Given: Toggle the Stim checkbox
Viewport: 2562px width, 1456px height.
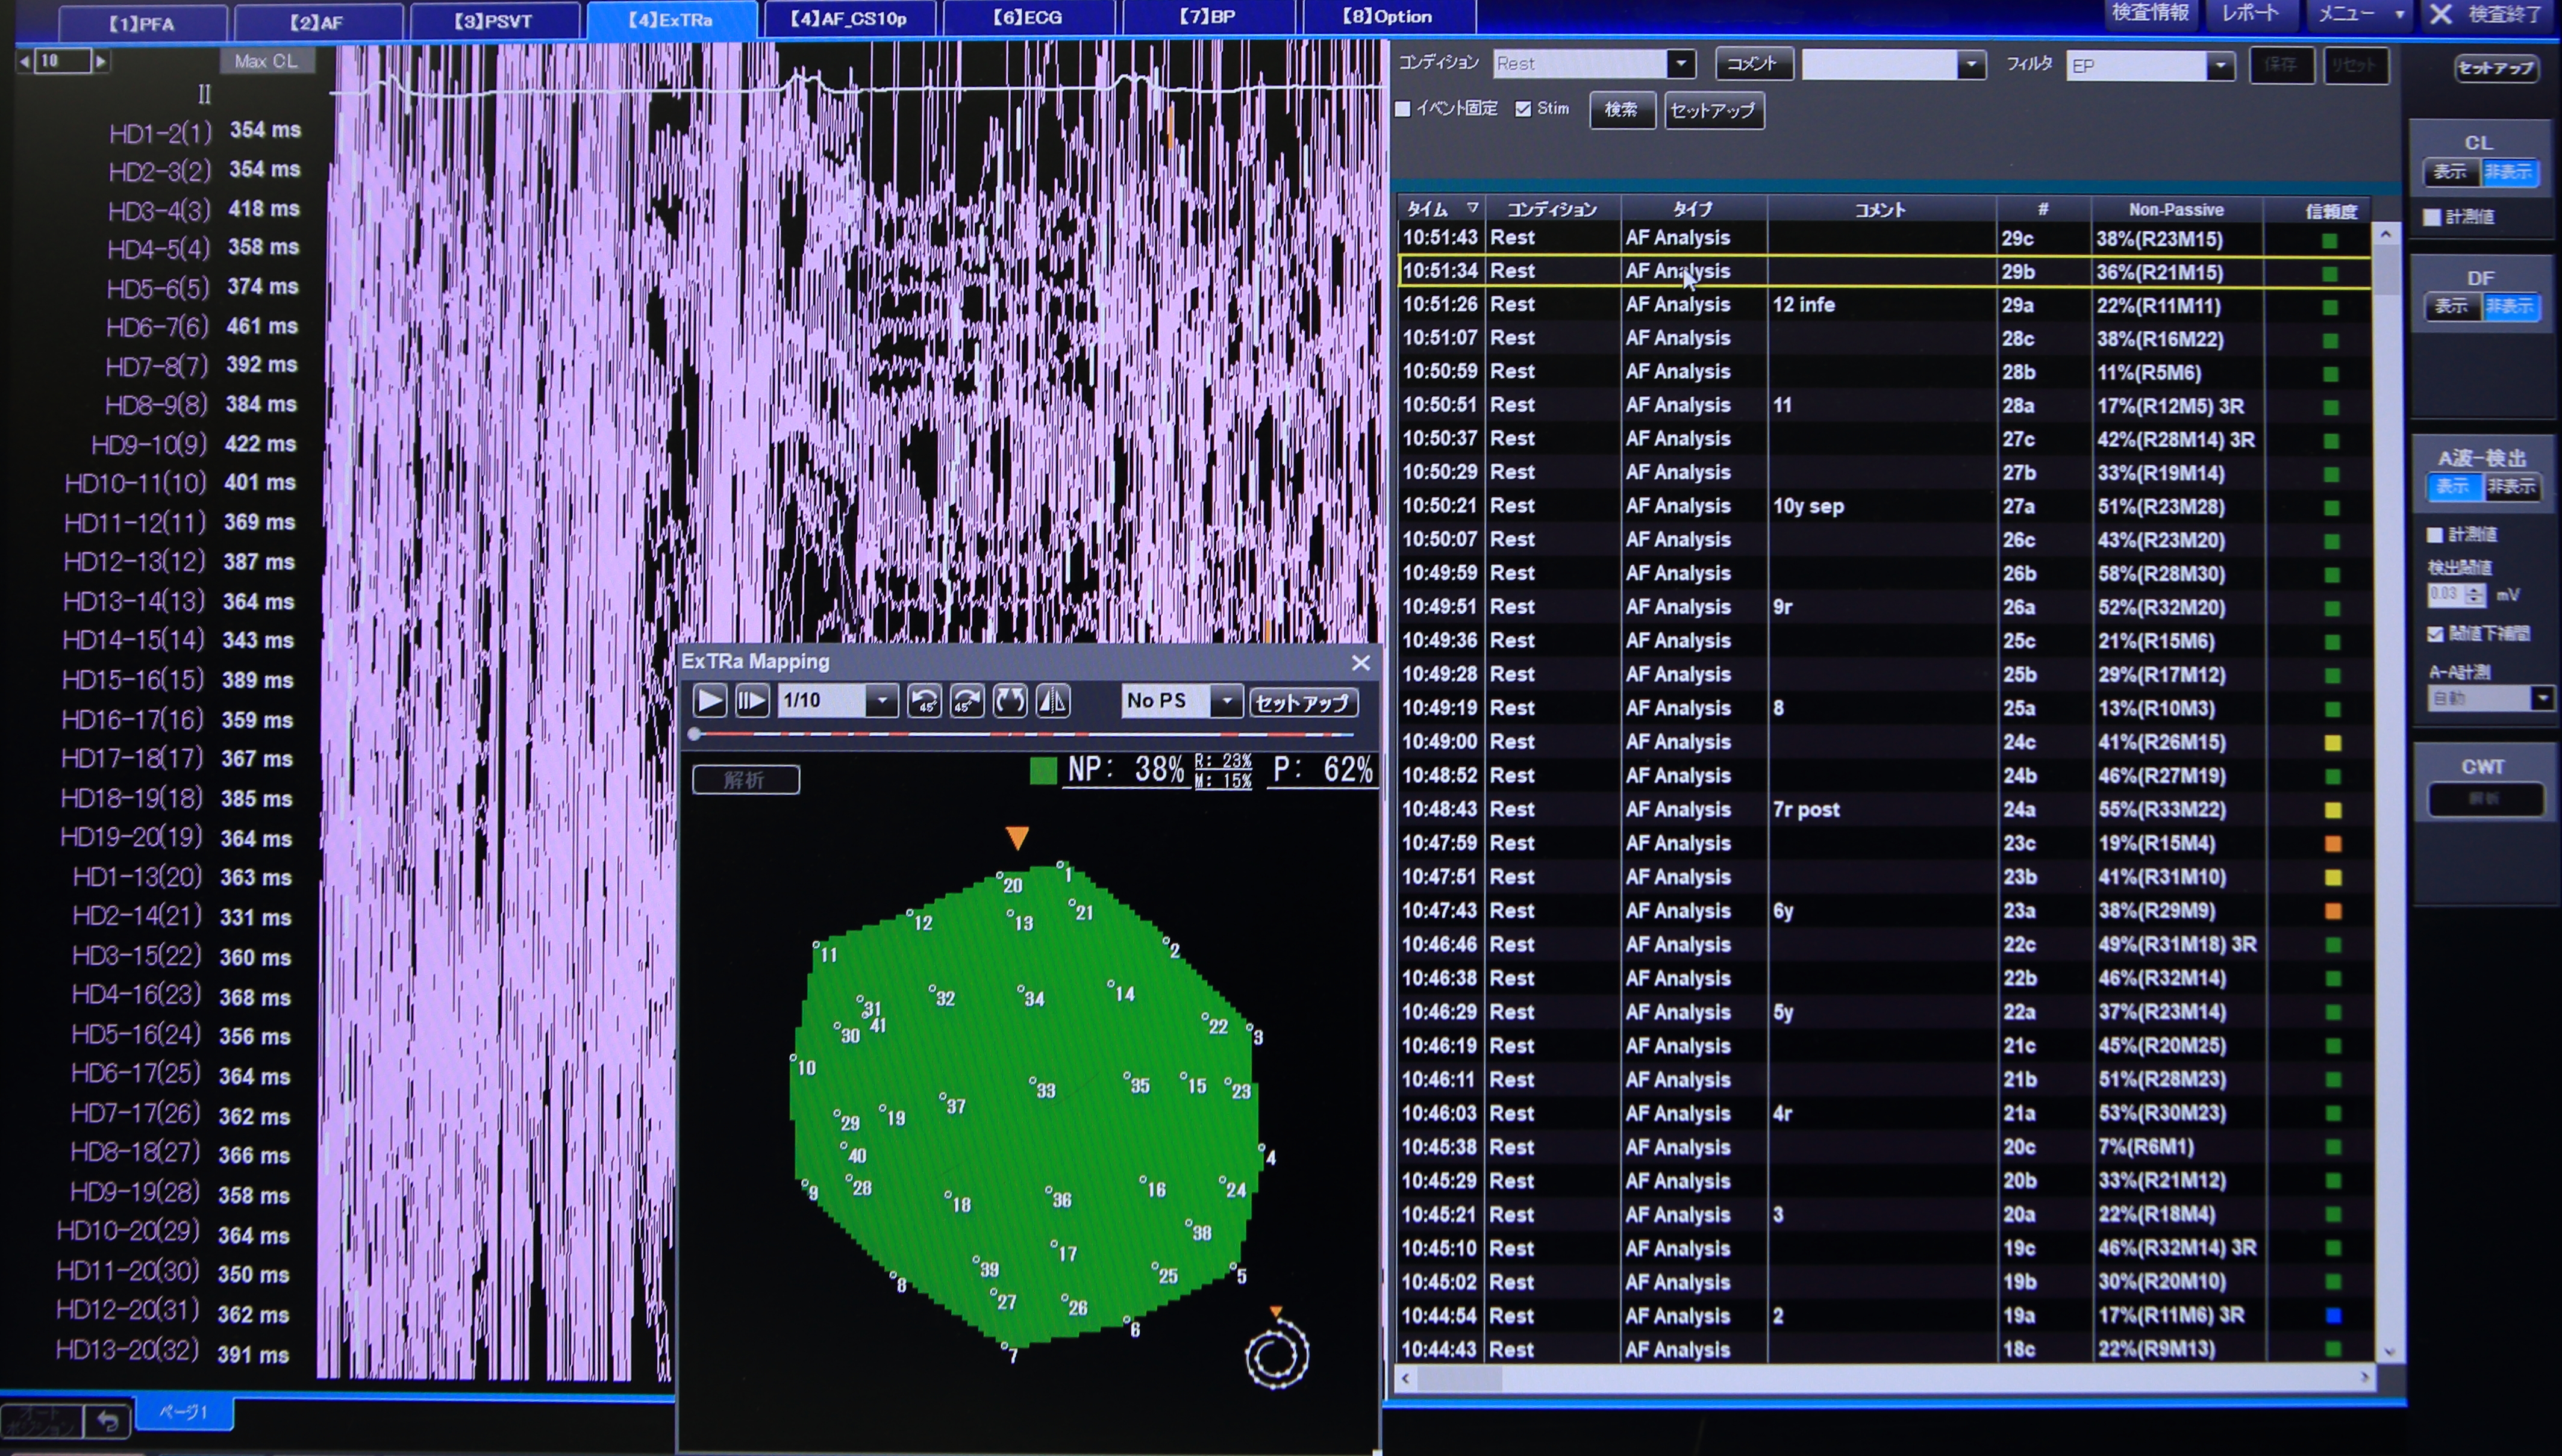Looking at the screenshot, I should [x=1523, y=109].
